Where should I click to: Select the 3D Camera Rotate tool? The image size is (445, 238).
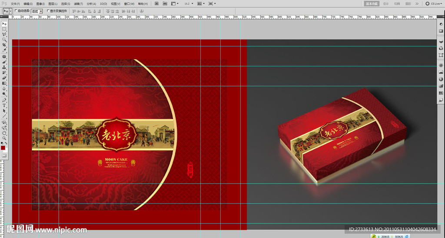pos(4,127)
